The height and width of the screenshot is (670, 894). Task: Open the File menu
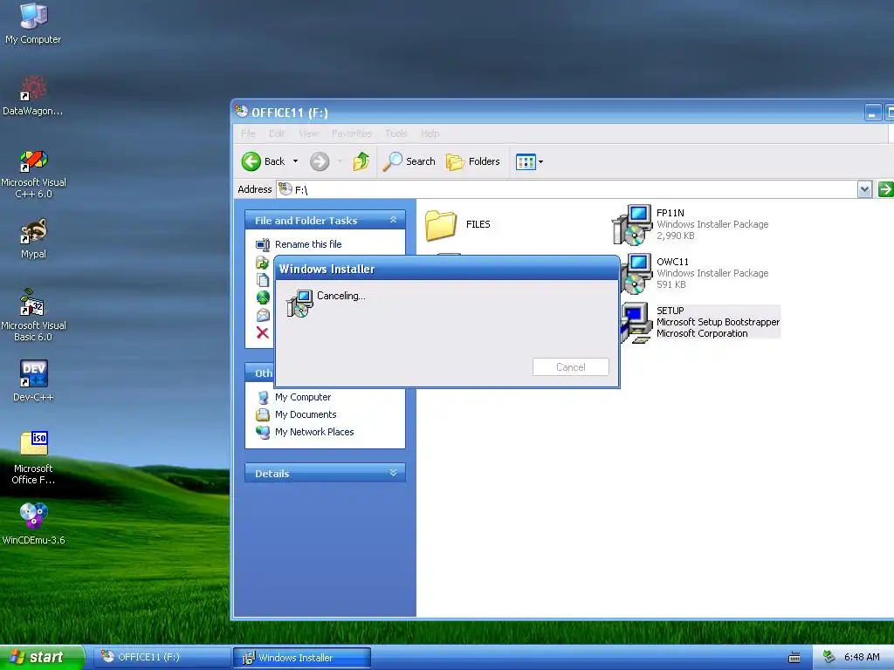(248, 133)
